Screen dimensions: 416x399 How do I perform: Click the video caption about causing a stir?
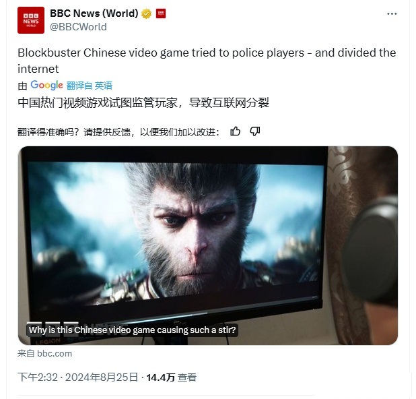pyautogui.click(x=132, y=330)
